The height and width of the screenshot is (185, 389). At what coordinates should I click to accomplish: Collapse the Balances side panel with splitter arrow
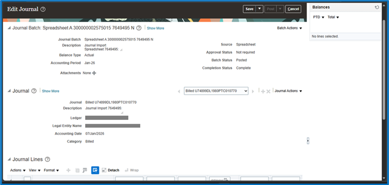[x=308, y=141]
